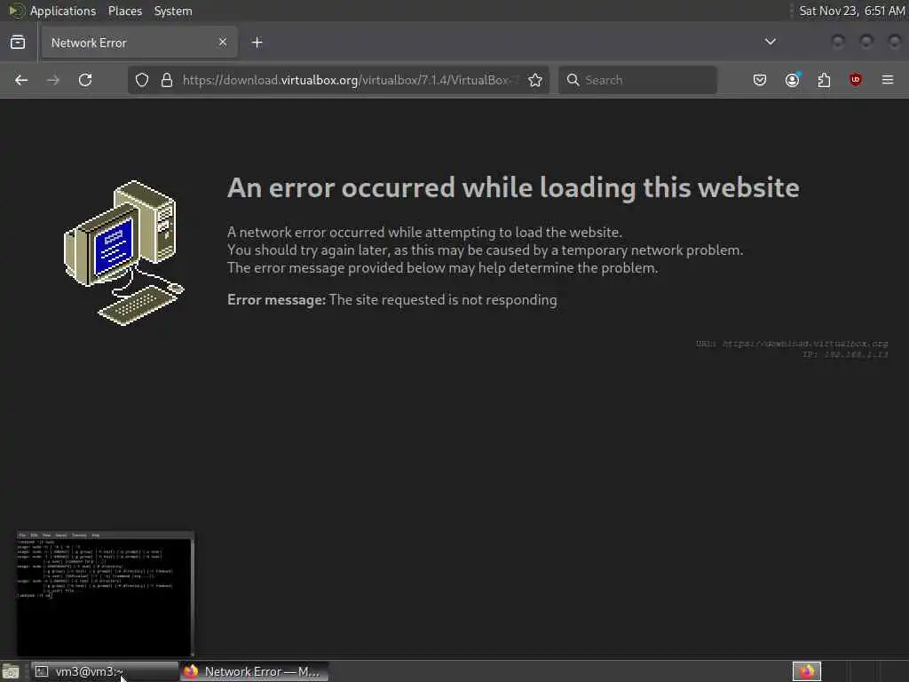This screenshot has width=909, height=682.
Task: Save page to Pocket
Action: (760, 80)
